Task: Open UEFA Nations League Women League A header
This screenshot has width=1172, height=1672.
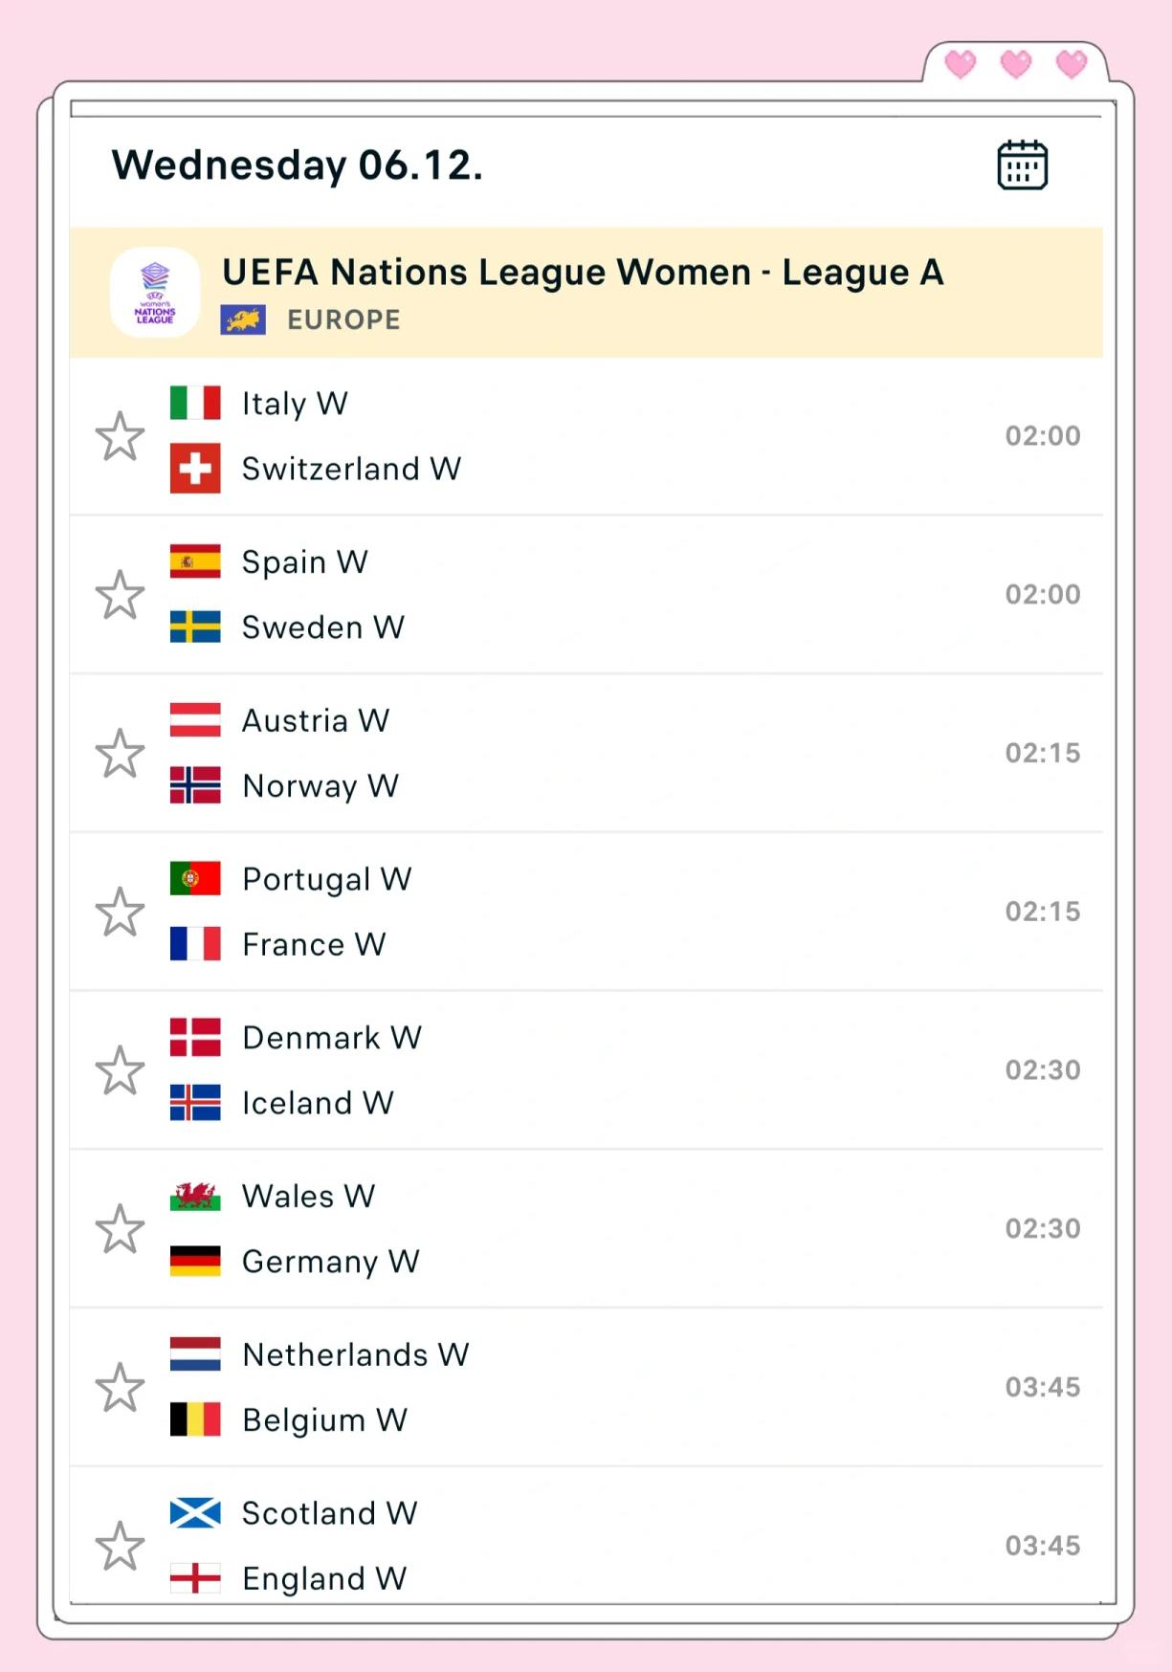Action: [x=583, y=273]
